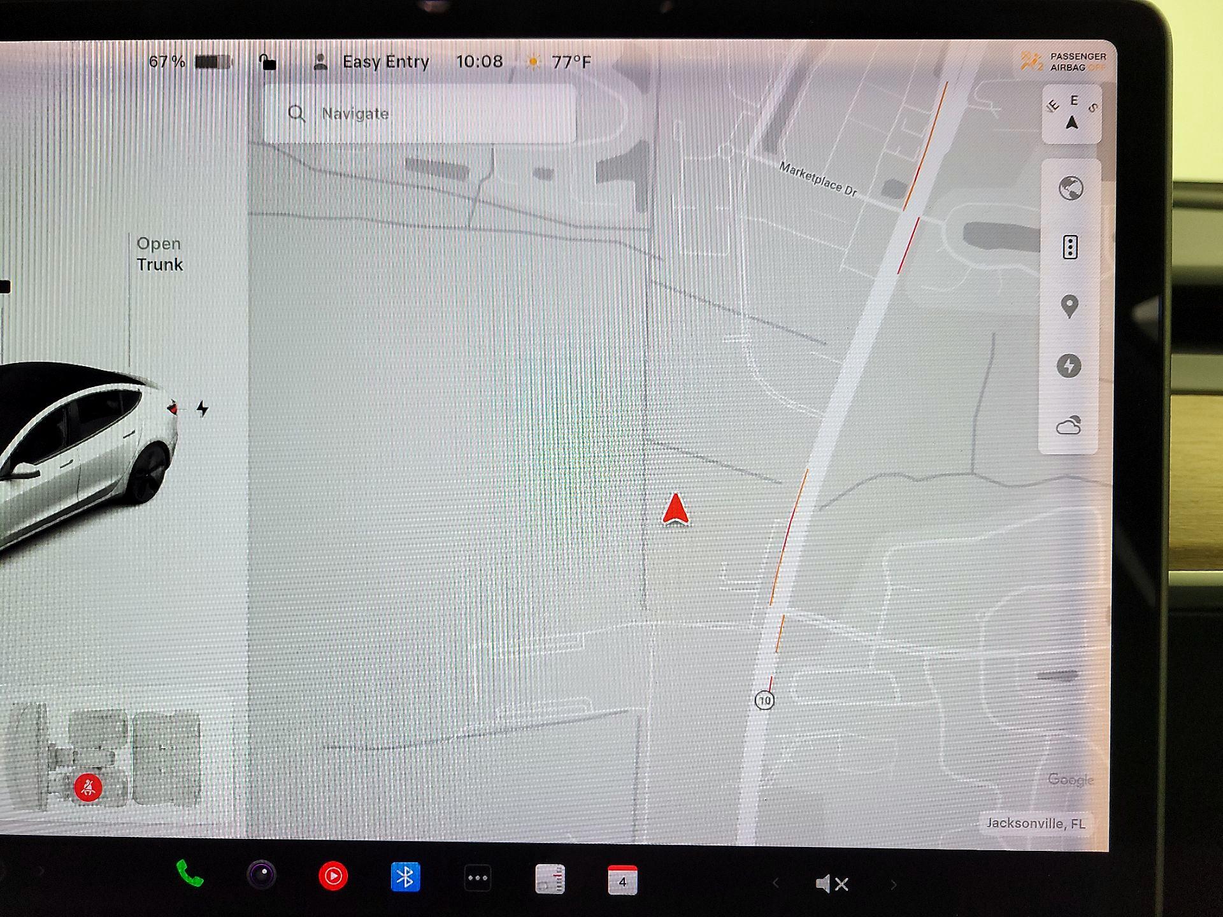The image size is (1223, 917).
Task: Tap the Navigate search field
Action: coord(420,113)
